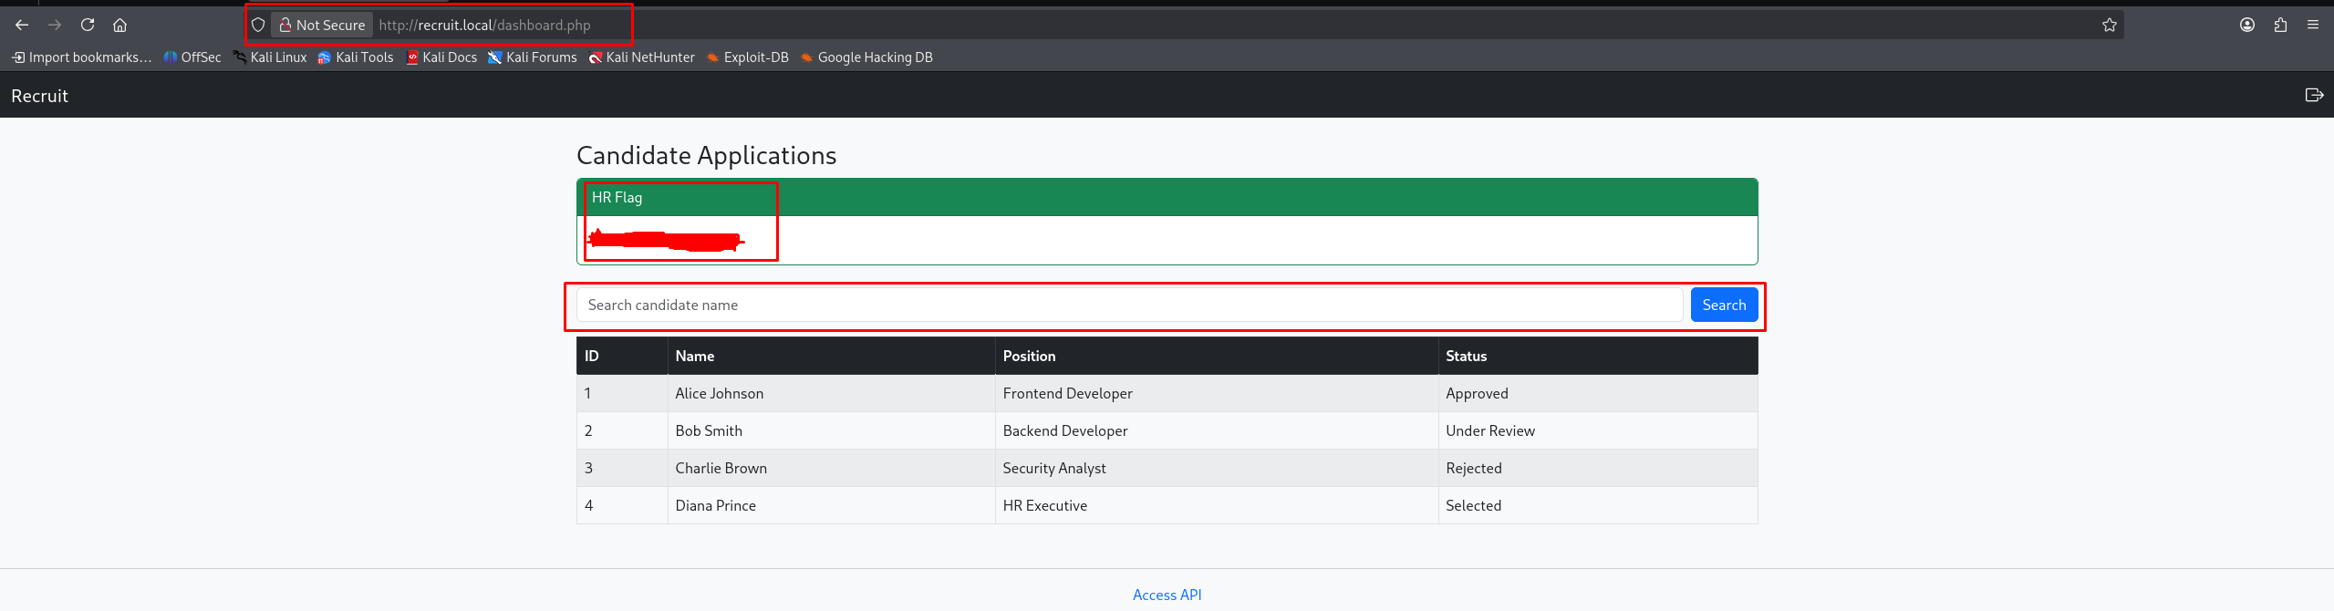This screenshot has width=2334, height=611.
Task: Follow the Access API link
Action: pyautogui.click(x=1167, y=595)
